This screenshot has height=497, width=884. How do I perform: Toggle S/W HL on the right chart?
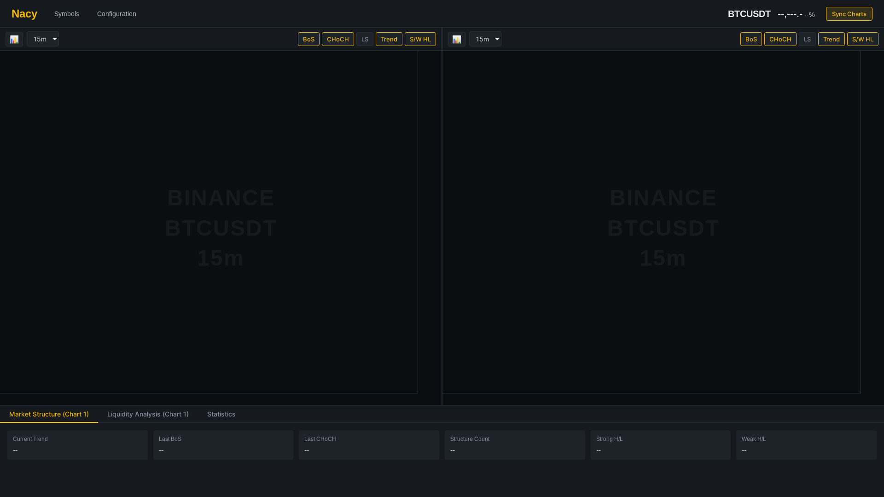point(863,39)
